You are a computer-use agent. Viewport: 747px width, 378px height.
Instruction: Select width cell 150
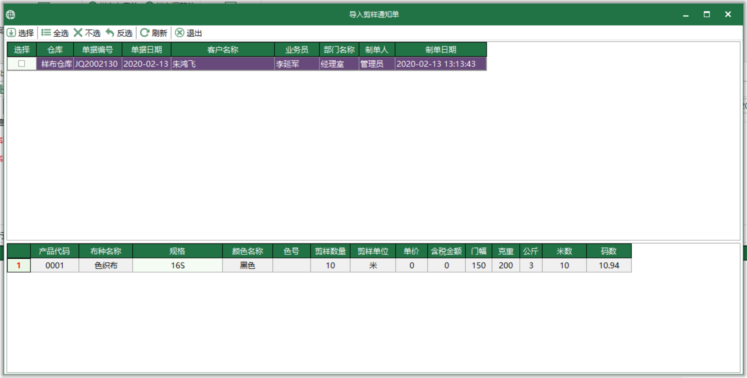pos(479,265)
